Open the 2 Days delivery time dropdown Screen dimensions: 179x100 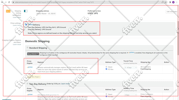tap(131, 95)
